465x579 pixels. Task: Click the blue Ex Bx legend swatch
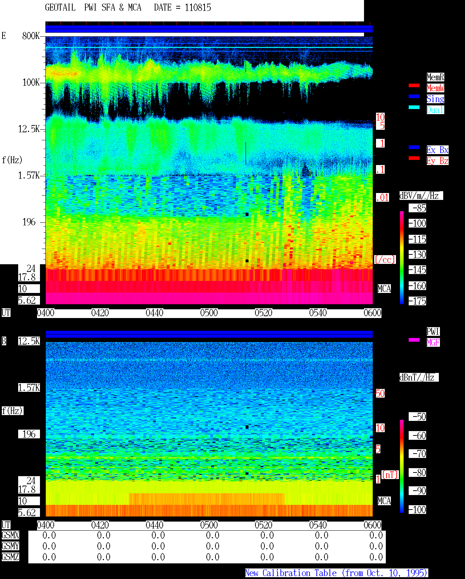414,147
